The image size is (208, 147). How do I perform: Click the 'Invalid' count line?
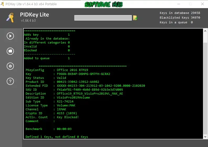coord(47,46)
